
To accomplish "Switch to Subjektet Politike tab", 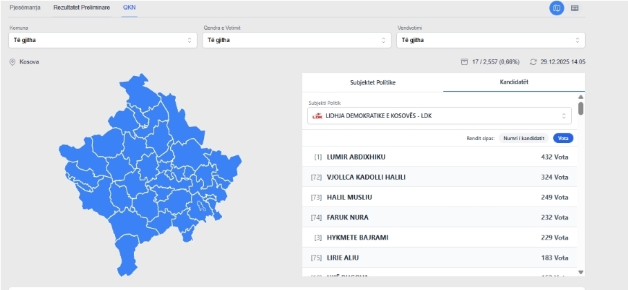I will [x=373, y=82].
